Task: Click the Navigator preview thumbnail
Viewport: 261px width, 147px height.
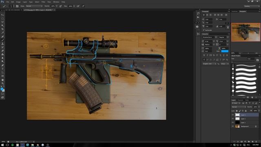Action: point(246,32)
